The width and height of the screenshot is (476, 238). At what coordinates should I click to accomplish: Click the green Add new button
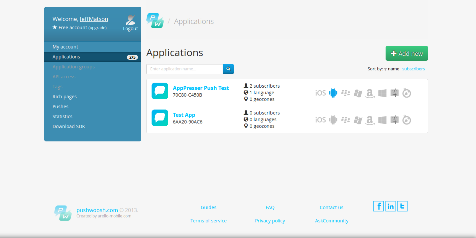pos(407,53)
